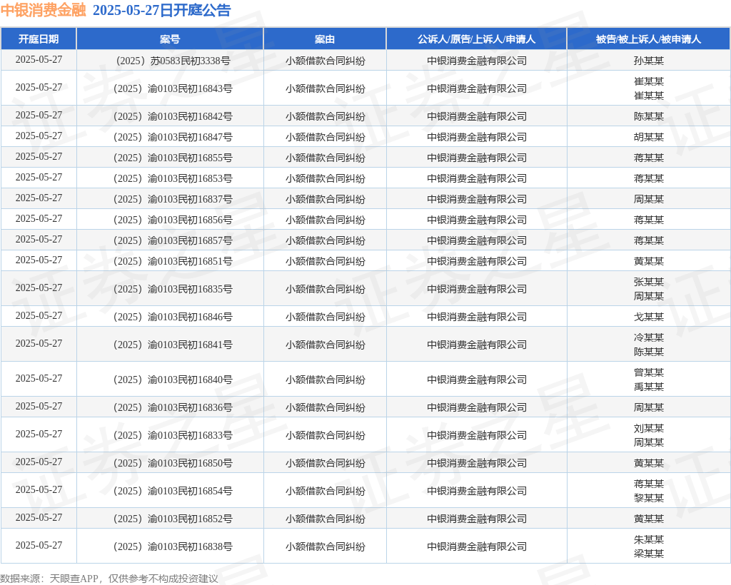Click case number (2025)渝0103民初16846号
The width and height of the screenshot is (731, 585).
pos(173,317)
